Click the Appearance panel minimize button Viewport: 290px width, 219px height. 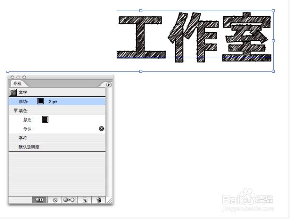coord(18,77)
